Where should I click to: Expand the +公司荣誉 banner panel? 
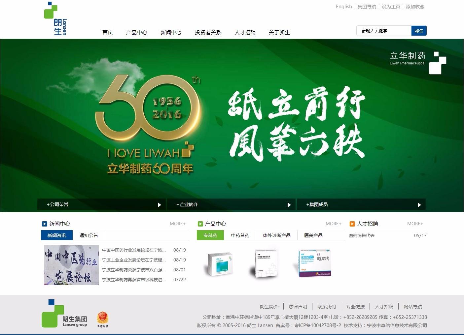[102, 205]
